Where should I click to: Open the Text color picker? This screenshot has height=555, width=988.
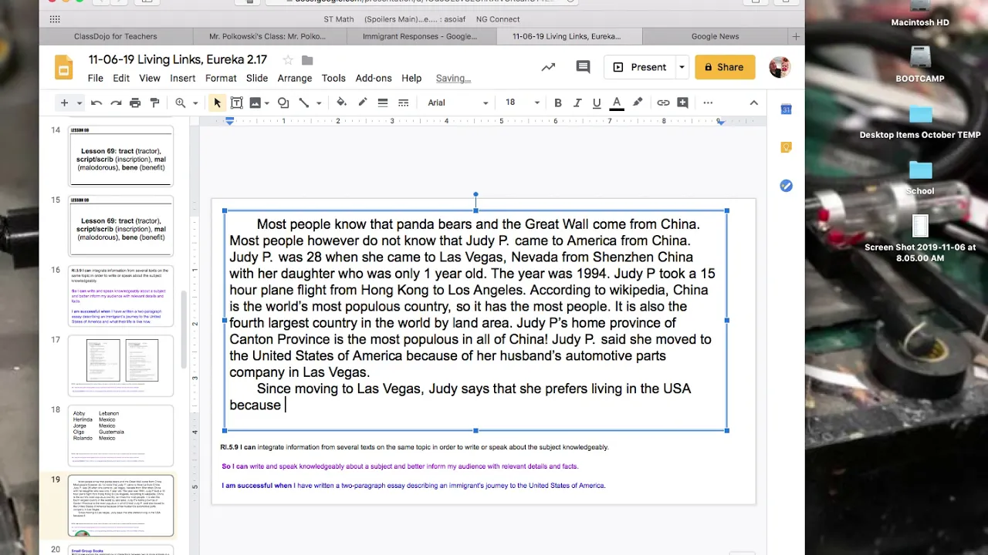coord(617,103)
